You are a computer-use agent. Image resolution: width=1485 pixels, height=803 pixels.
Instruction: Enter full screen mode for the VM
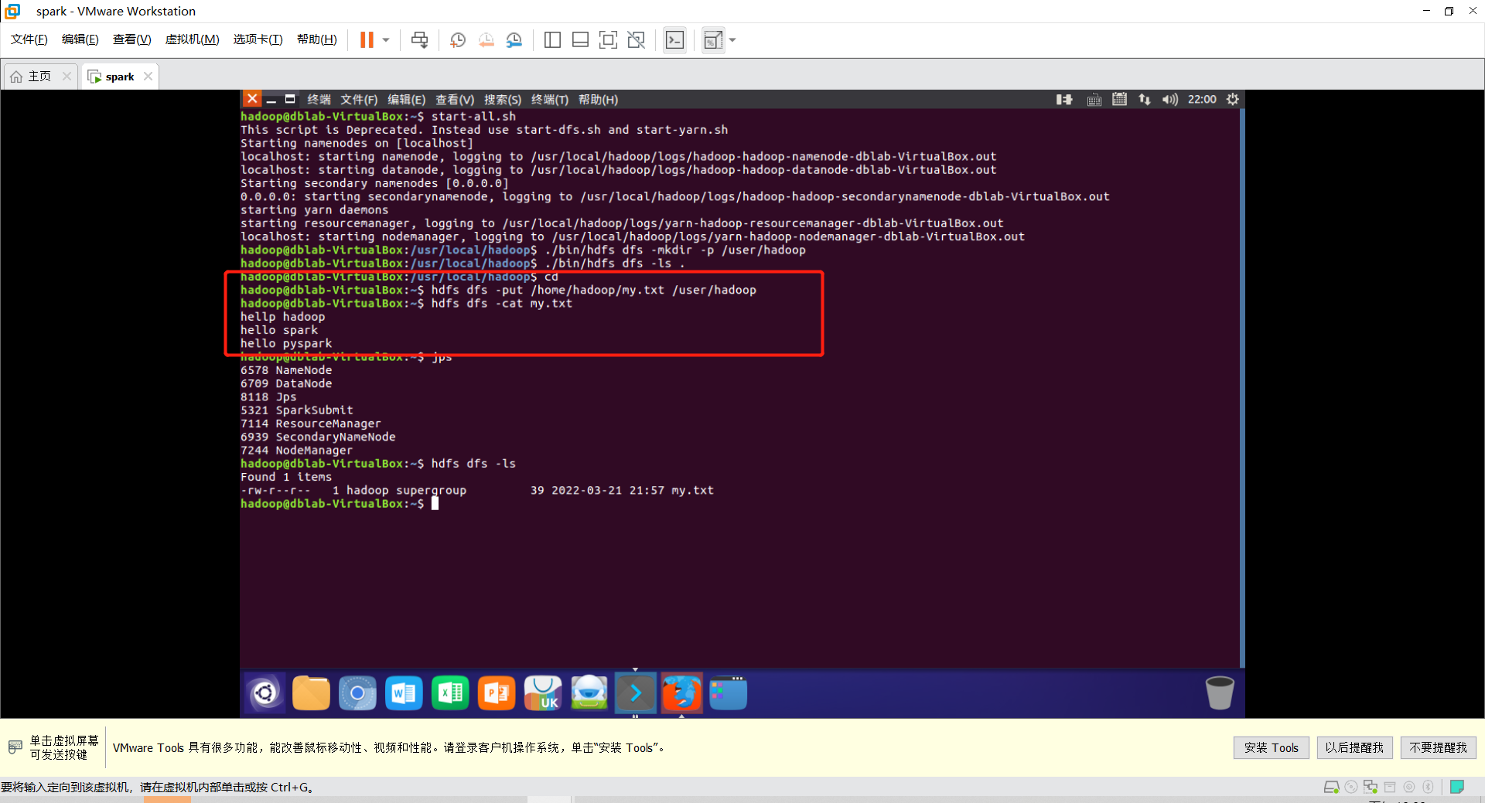[608, 39]
